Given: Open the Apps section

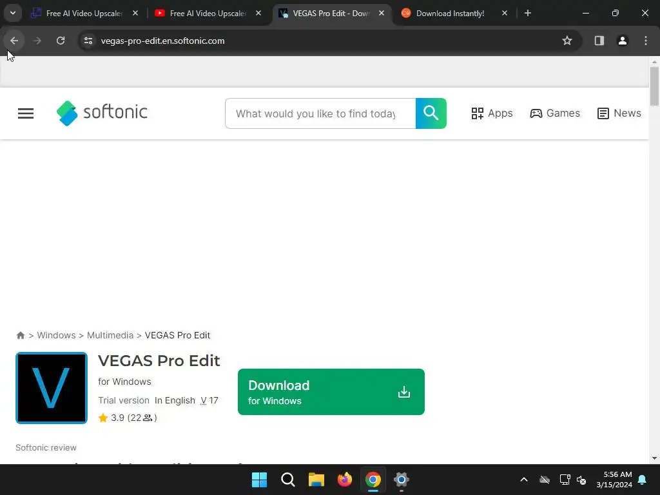Looking at the screenshot, I should pyautogui.click(x=492, y=113).
